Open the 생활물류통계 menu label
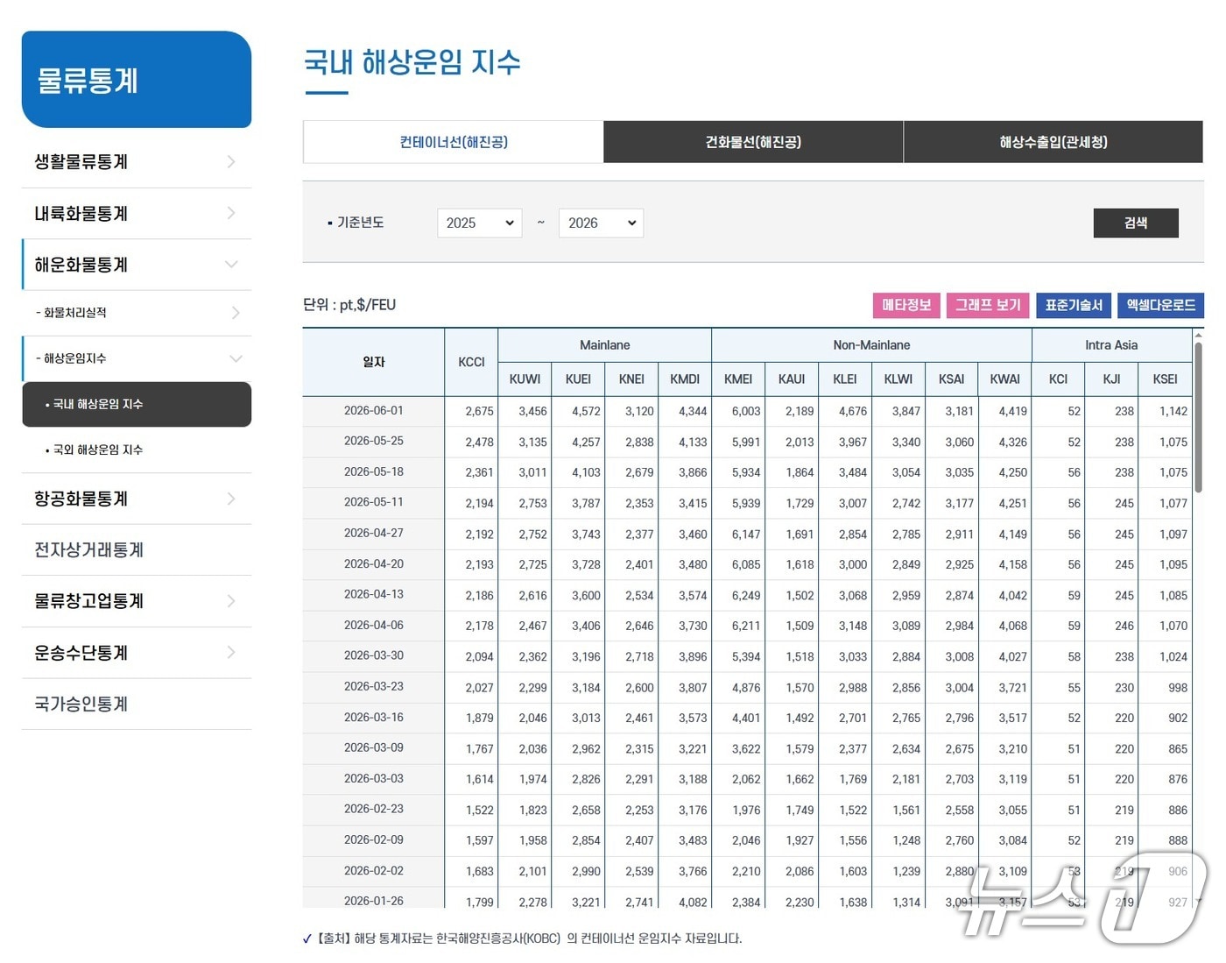Viewport: 1226px width, 963px height. click(x=81, y=161)
